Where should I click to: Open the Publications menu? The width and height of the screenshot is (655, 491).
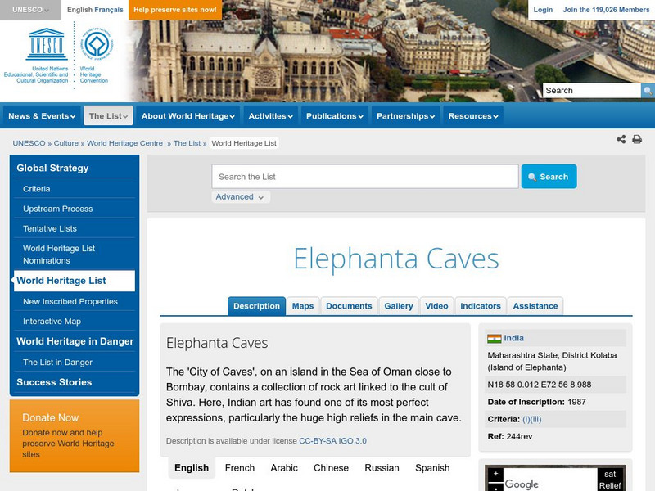[332, 115]
